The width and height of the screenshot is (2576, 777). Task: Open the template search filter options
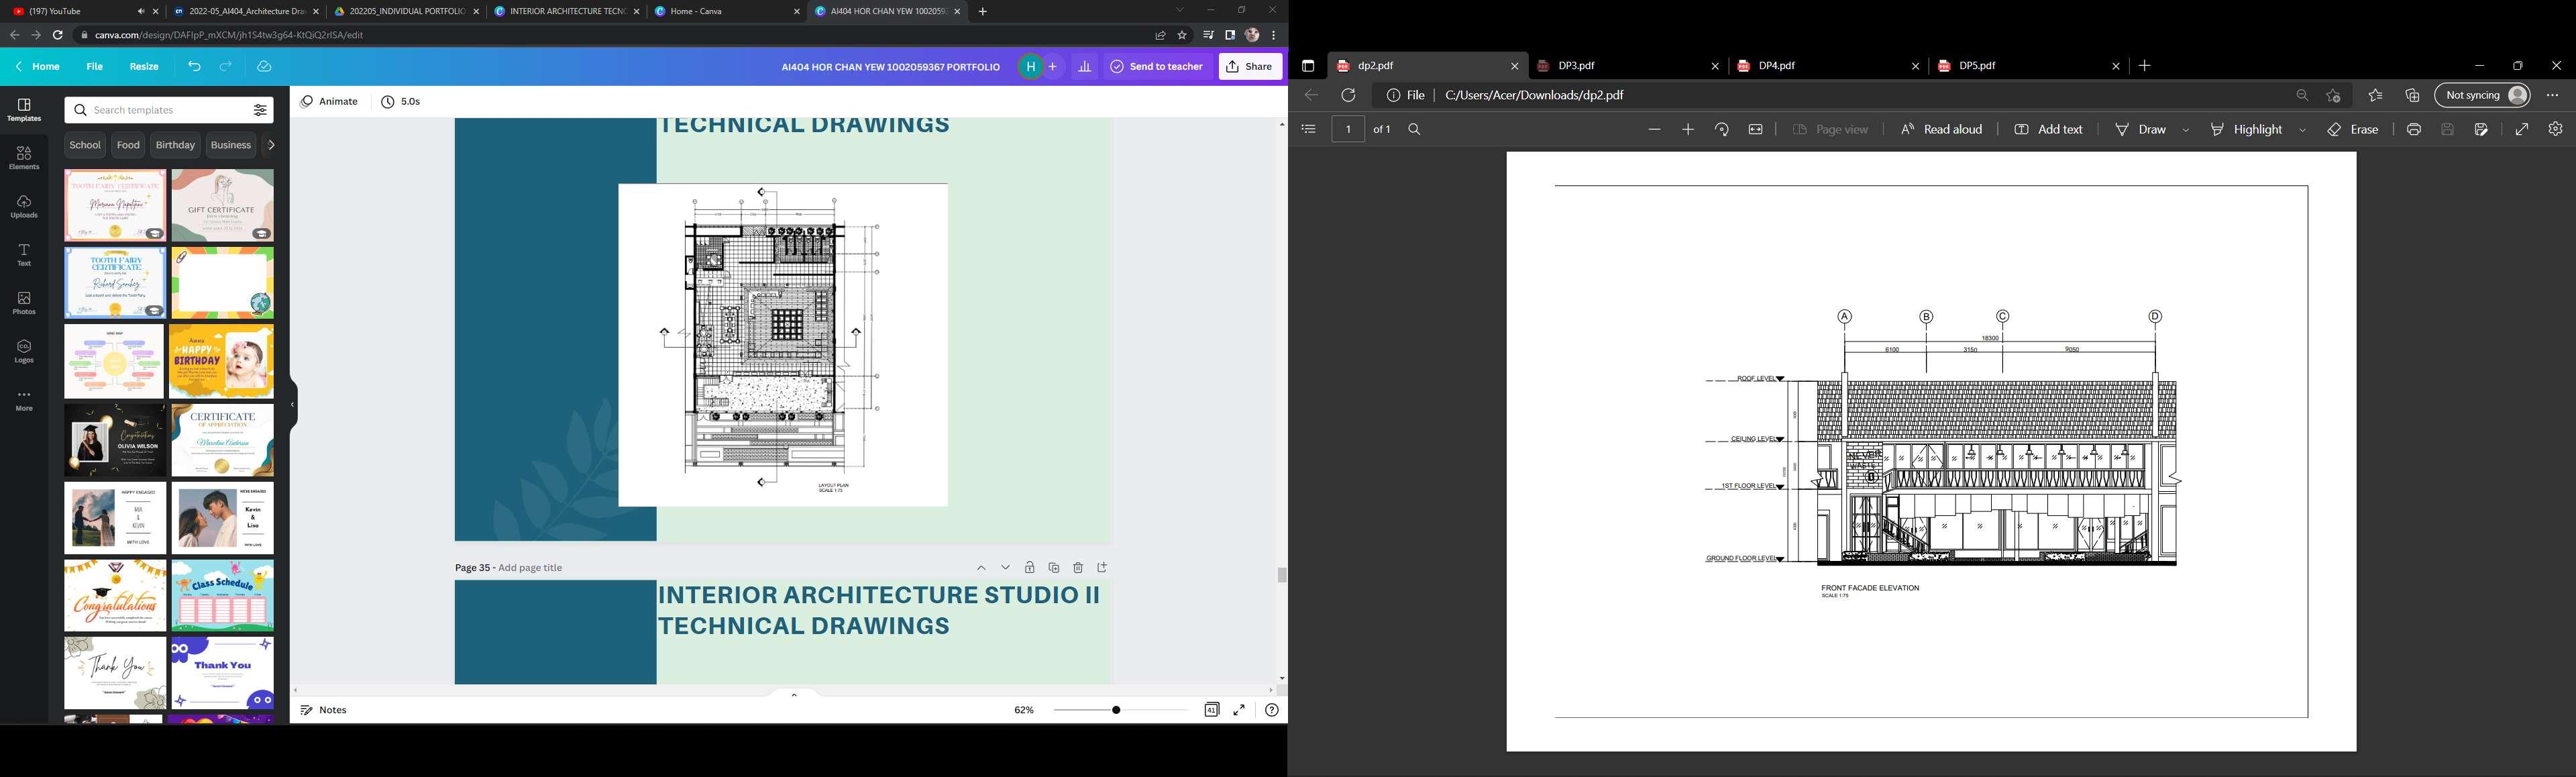click(x=260, y=111)
